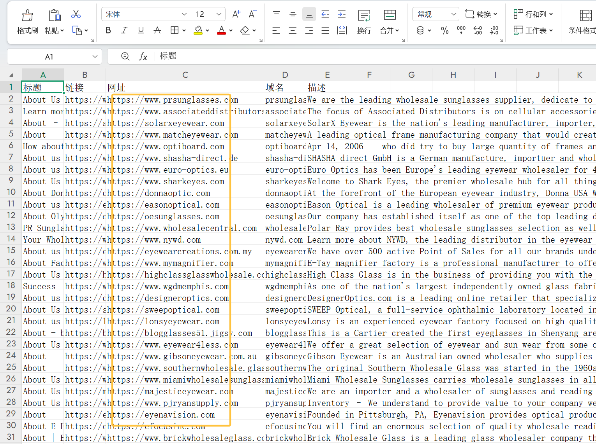Click the 条件格式 conditional formatting button
Screen dimensions: 596x444
(583, 22)
